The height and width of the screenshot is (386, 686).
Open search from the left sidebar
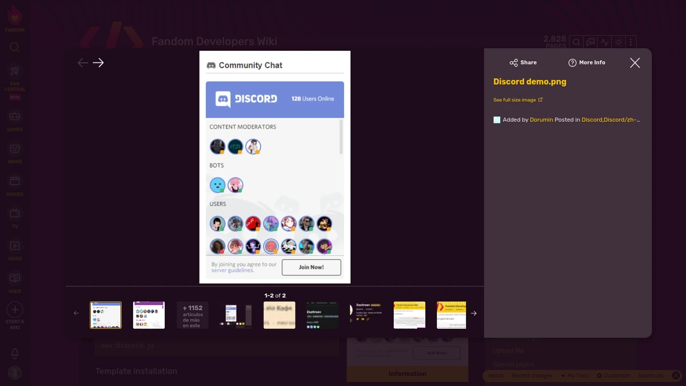[14, 47]
